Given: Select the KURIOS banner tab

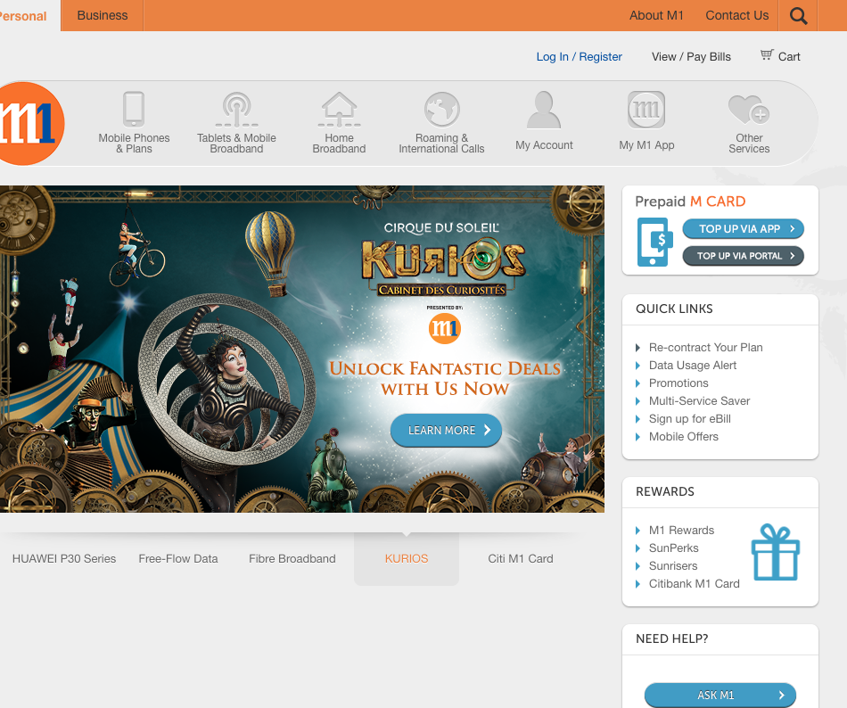Looking at the screenshot, I should (x=407, y=559).
